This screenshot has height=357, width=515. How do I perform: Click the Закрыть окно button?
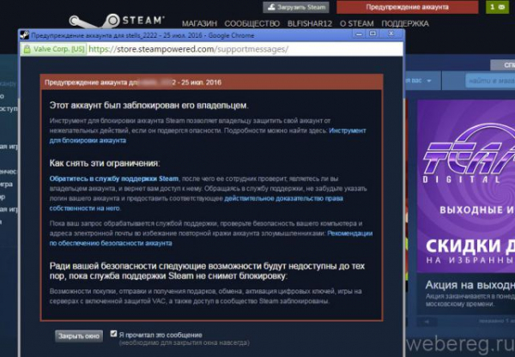click(x=79, y=336)
